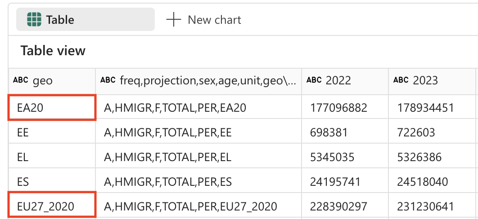This screenshot has height=219, width=478.
Task: Click ABC type icon on 2023 column
Action: [401, 80]
